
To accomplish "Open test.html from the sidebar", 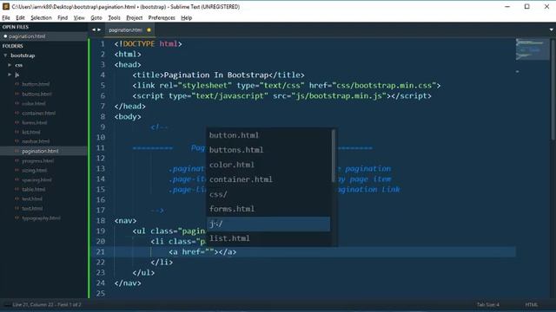I will tap(32, 198).
